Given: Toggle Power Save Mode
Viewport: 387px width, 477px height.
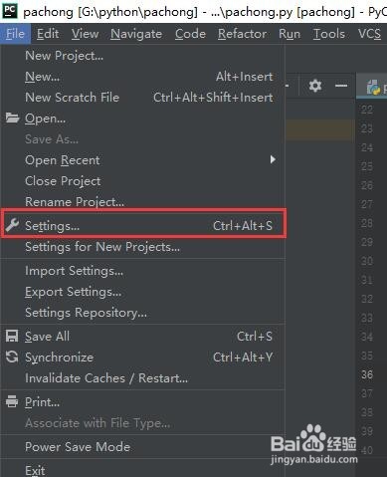Looking at the screenshot, I should tap(78, 446).
